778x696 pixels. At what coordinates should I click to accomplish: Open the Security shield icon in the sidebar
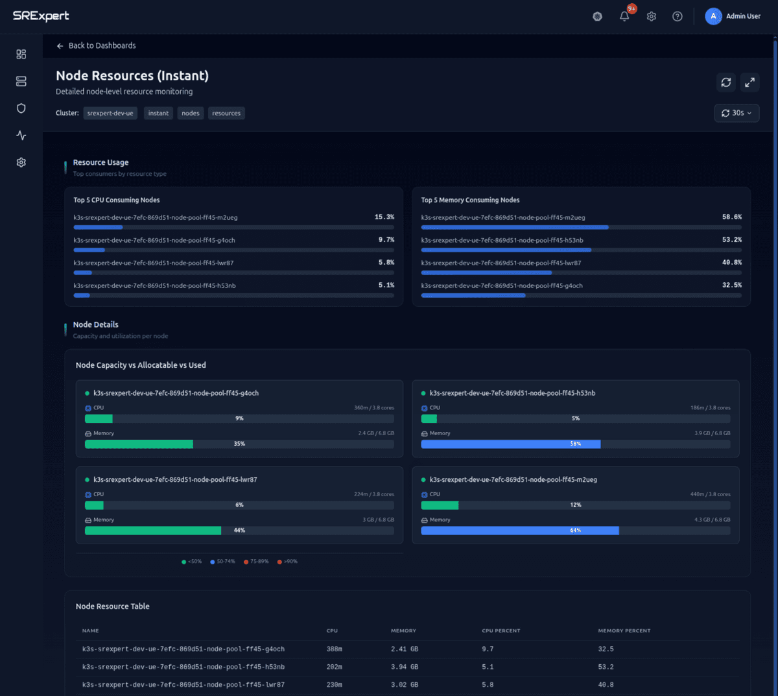pos(21,108)
